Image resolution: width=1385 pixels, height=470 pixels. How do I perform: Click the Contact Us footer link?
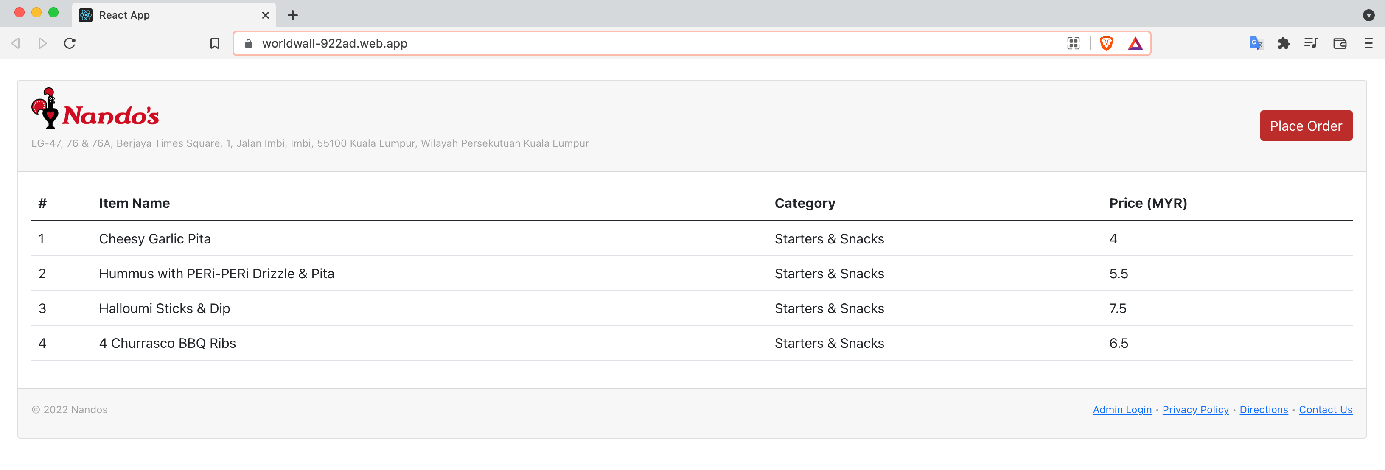click(x=1325, y=410)
